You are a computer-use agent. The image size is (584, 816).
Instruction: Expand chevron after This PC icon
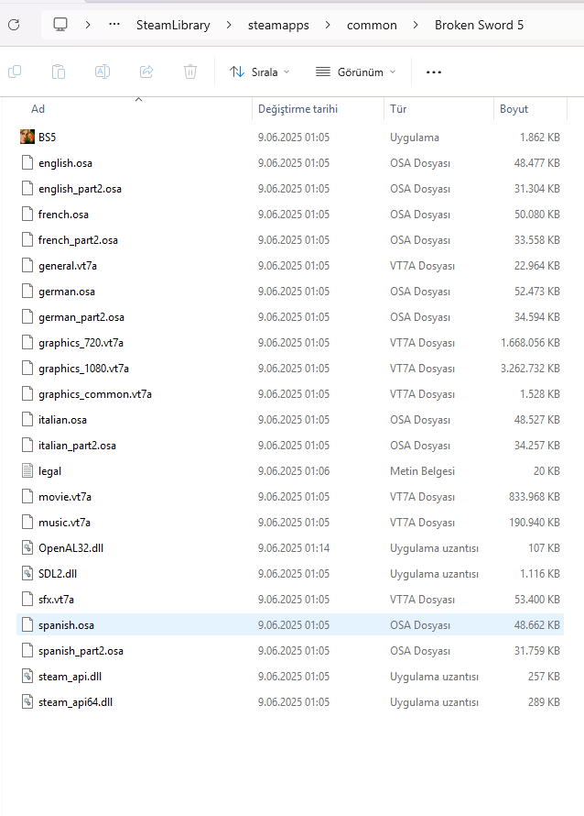click(88, 25)
